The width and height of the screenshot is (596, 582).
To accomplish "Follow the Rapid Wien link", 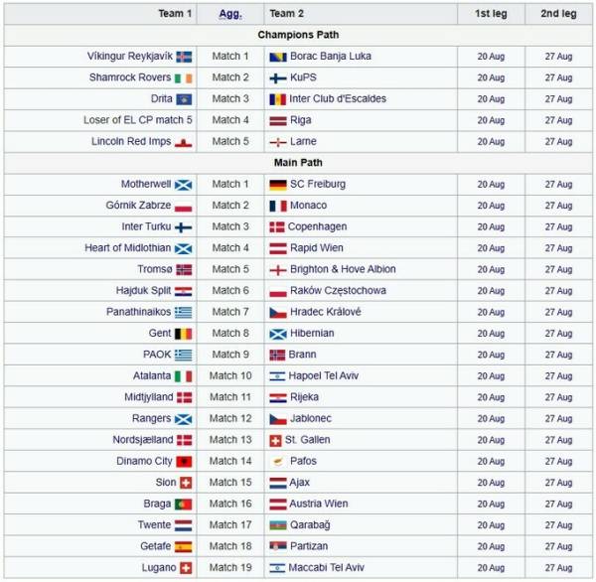I will coord(317,248).
